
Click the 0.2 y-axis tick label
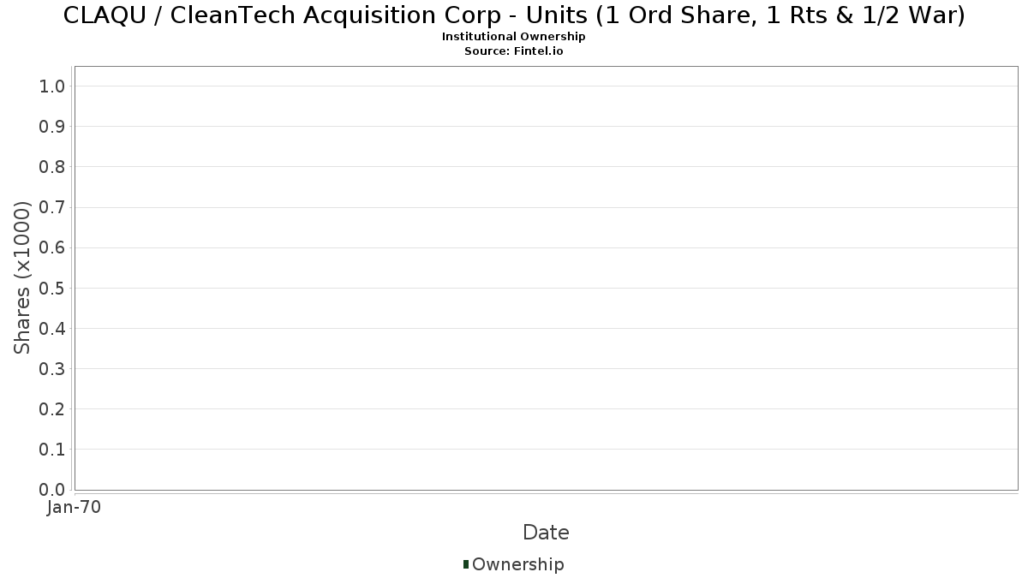point(52,409)
